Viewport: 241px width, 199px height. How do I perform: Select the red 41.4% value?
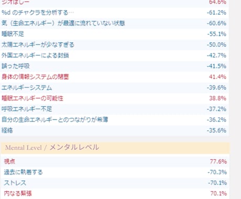tap(217, 77)
